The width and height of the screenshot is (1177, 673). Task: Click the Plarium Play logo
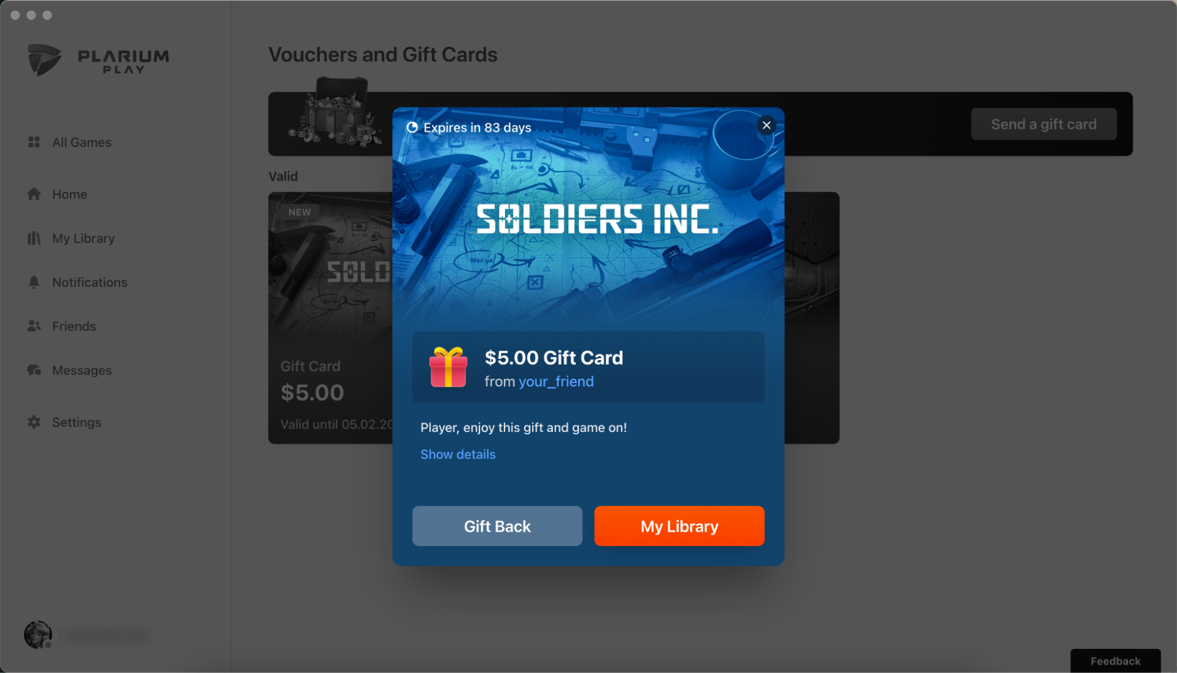(x=98, y=60)
